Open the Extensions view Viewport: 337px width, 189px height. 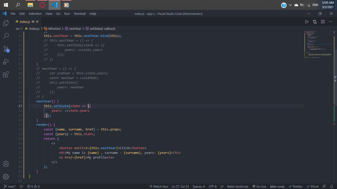(x=6, y=74)
